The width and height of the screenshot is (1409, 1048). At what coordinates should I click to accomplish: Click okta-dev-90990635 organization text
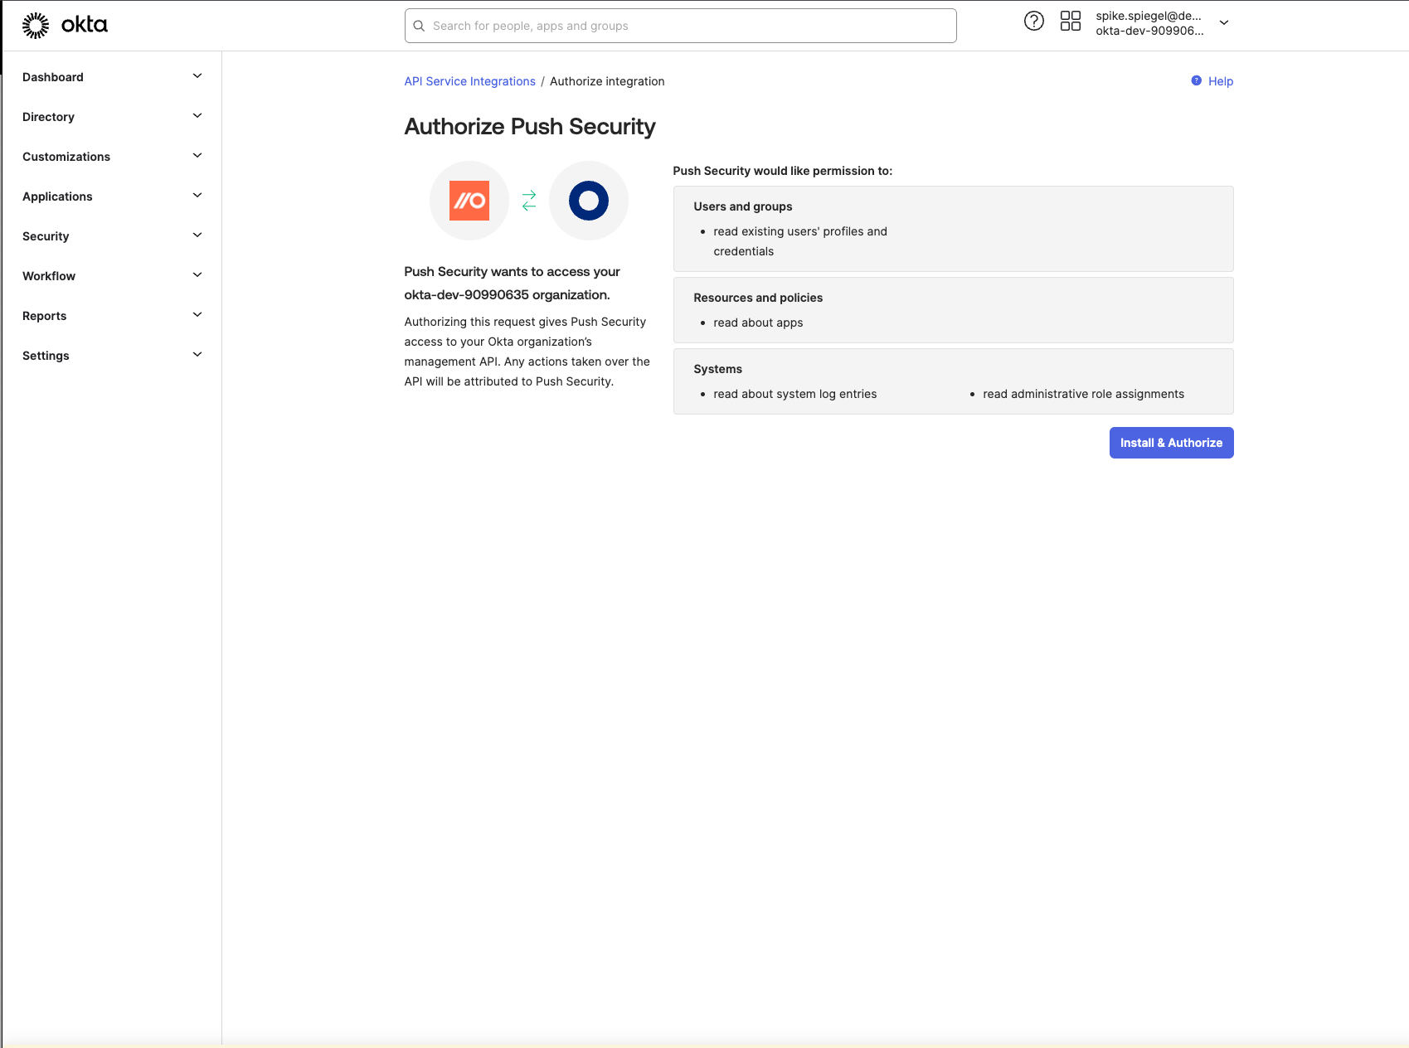click(507, 294)
